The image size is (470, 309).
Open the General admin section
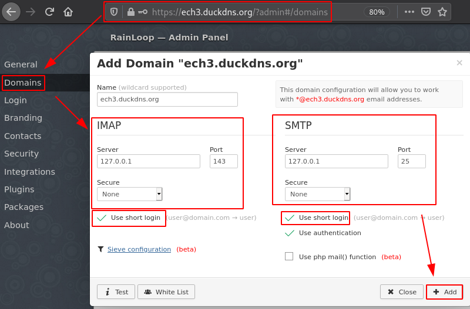(x=21, y=64)
